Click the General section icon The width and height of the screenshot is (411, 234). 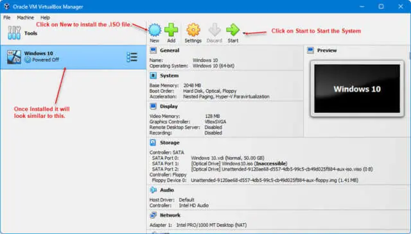coord(153,50)
